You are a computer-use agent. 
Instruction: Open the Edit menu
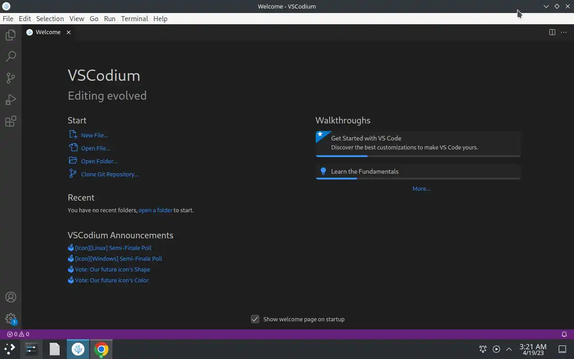25,18
